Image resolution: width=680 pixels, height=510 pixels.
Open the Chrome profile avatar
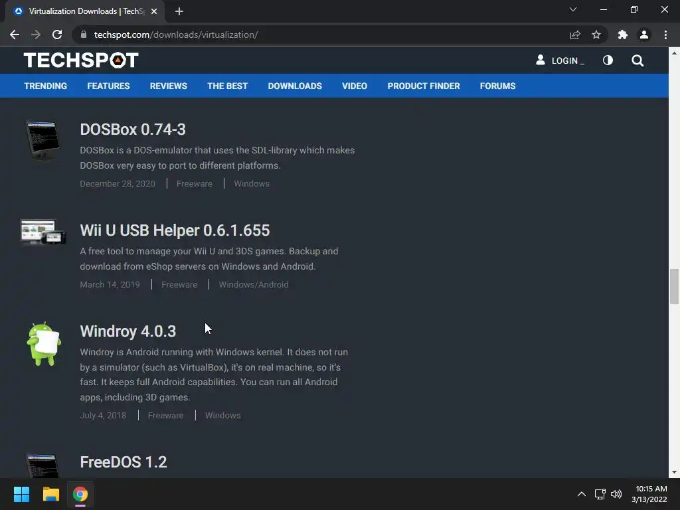tap(644, 35)
